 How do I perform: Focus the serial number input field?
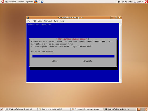[x=73, y=56]
